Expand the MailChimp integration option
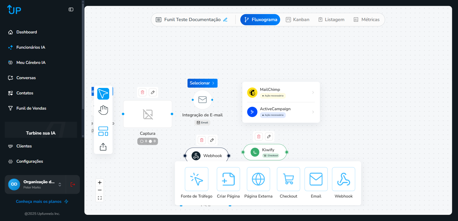 click(281, 92)
